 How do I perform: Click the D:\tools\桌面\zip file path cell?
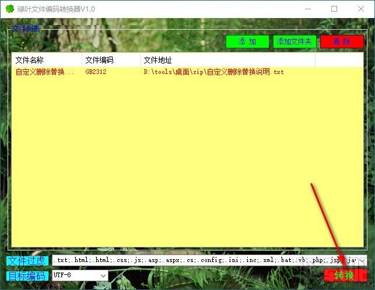(213, 72)
